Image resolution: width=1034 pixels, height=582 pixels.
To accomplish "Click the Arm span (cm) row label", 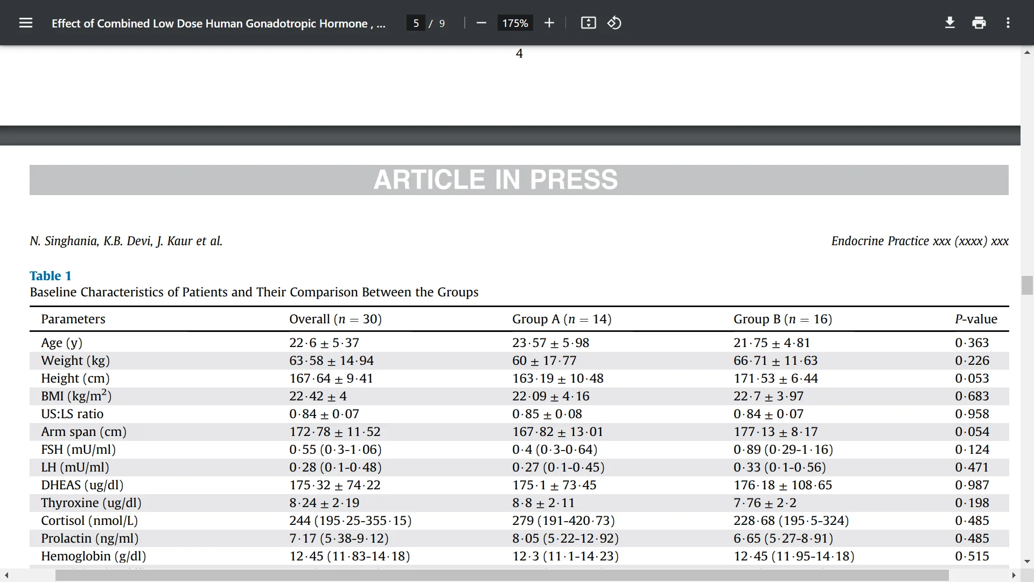I will pyautogui.click(x=84, y=432).
